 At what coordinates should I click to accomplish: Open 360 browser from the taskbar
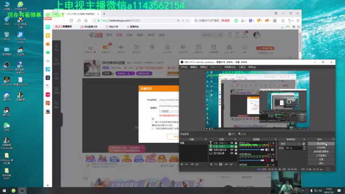(x=13, y=190)
